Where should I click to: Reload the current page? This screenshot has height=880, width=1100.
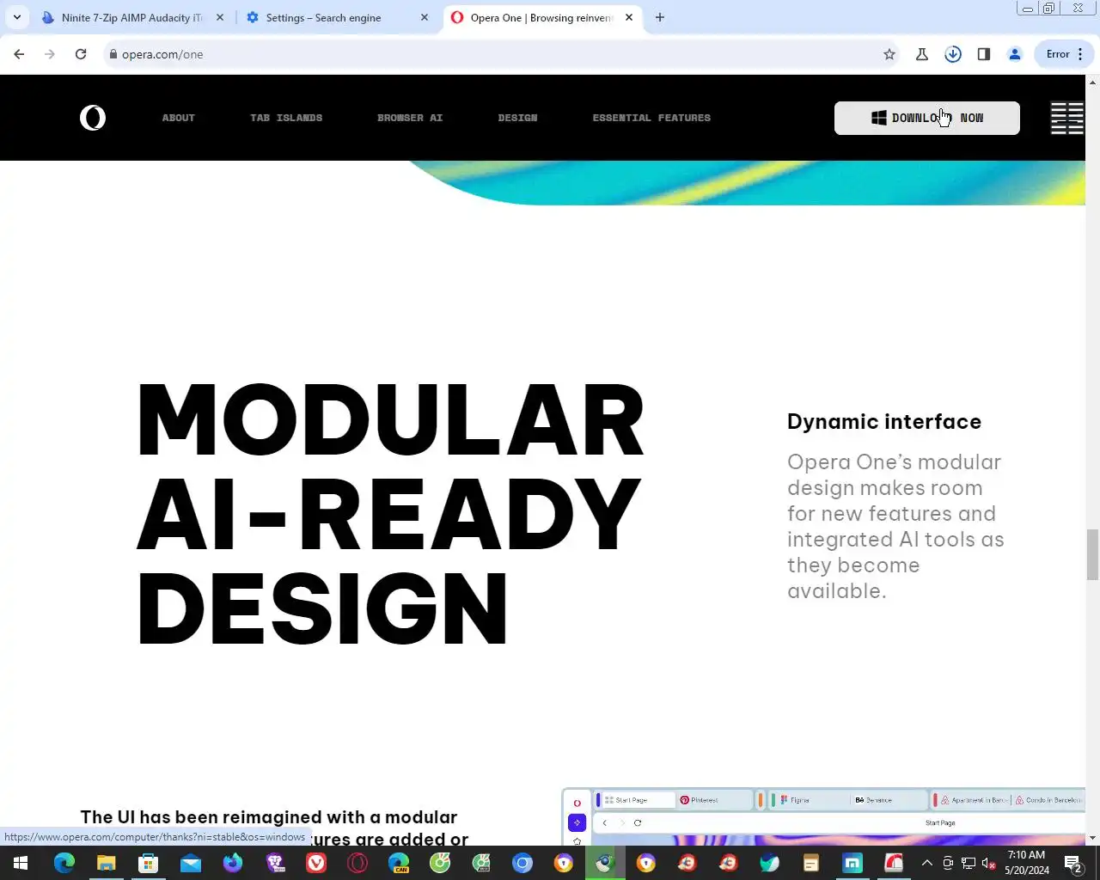81,54
